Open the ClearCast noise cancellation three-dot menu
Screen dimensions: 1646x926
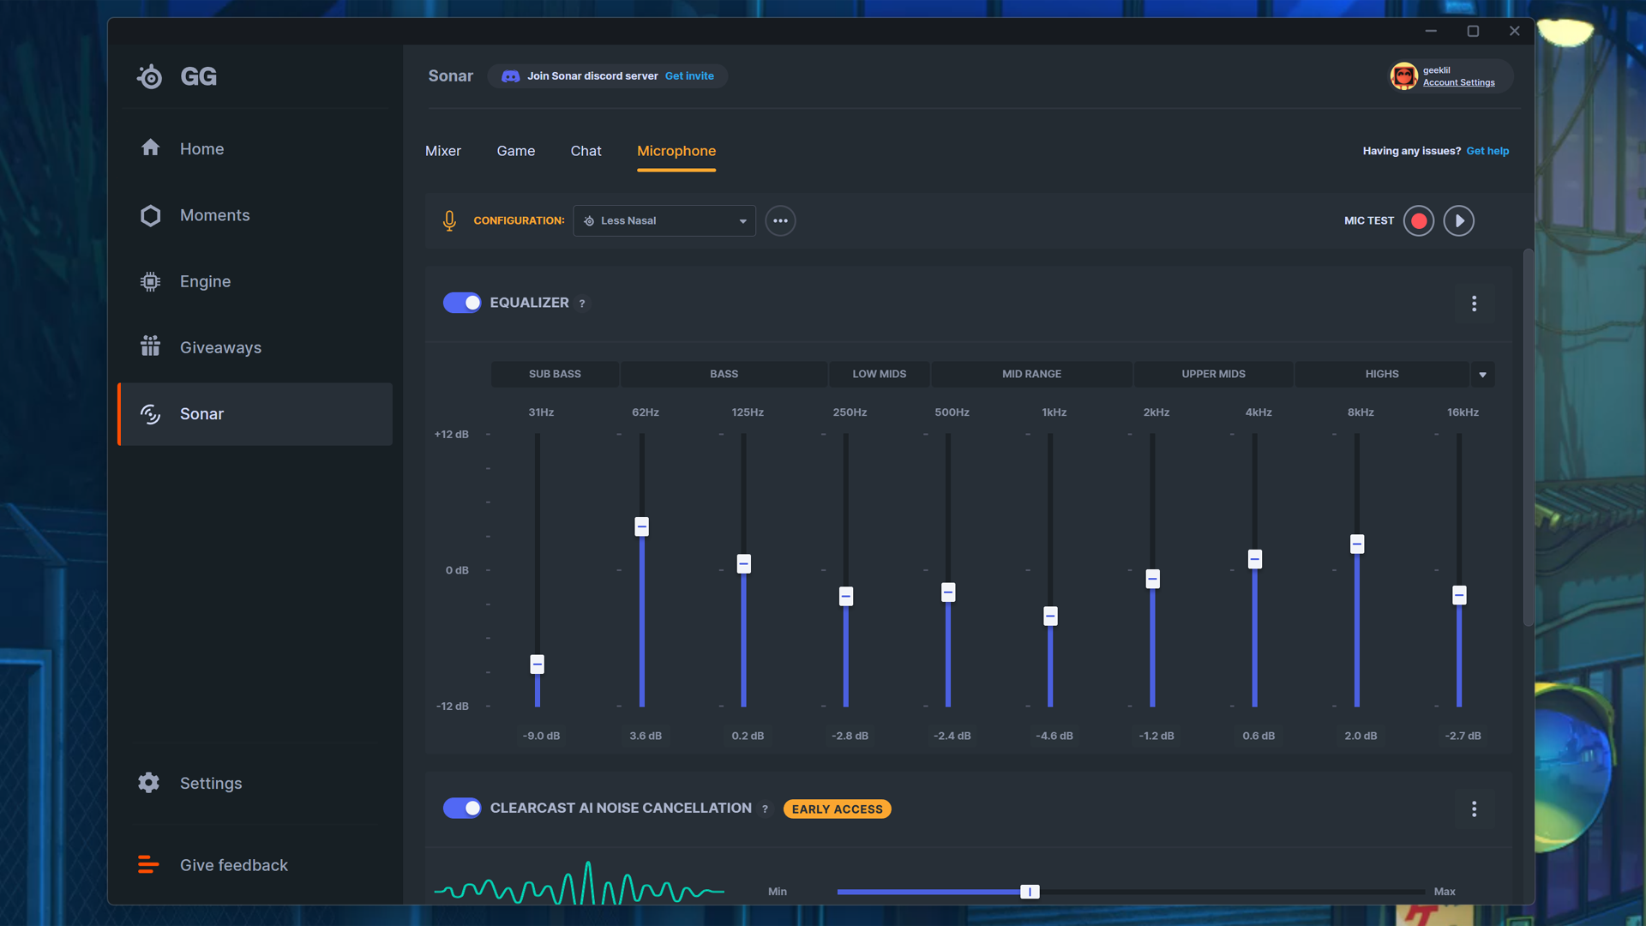(1475, 809)
